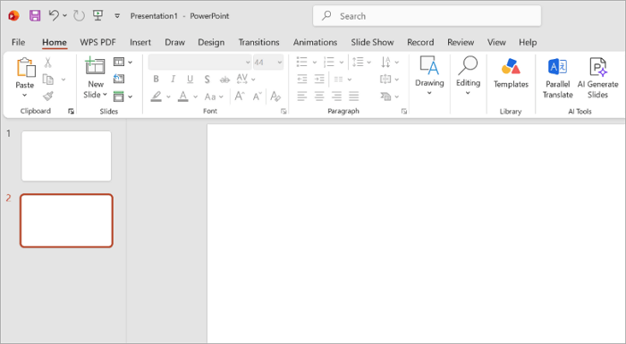Click the Save icon in title bar
The image size is (626, 344).
click(x=35, y=15)
